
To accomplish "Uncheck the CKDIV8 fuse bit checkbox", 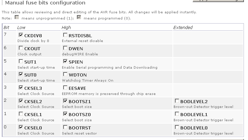I will pos(21,35).
